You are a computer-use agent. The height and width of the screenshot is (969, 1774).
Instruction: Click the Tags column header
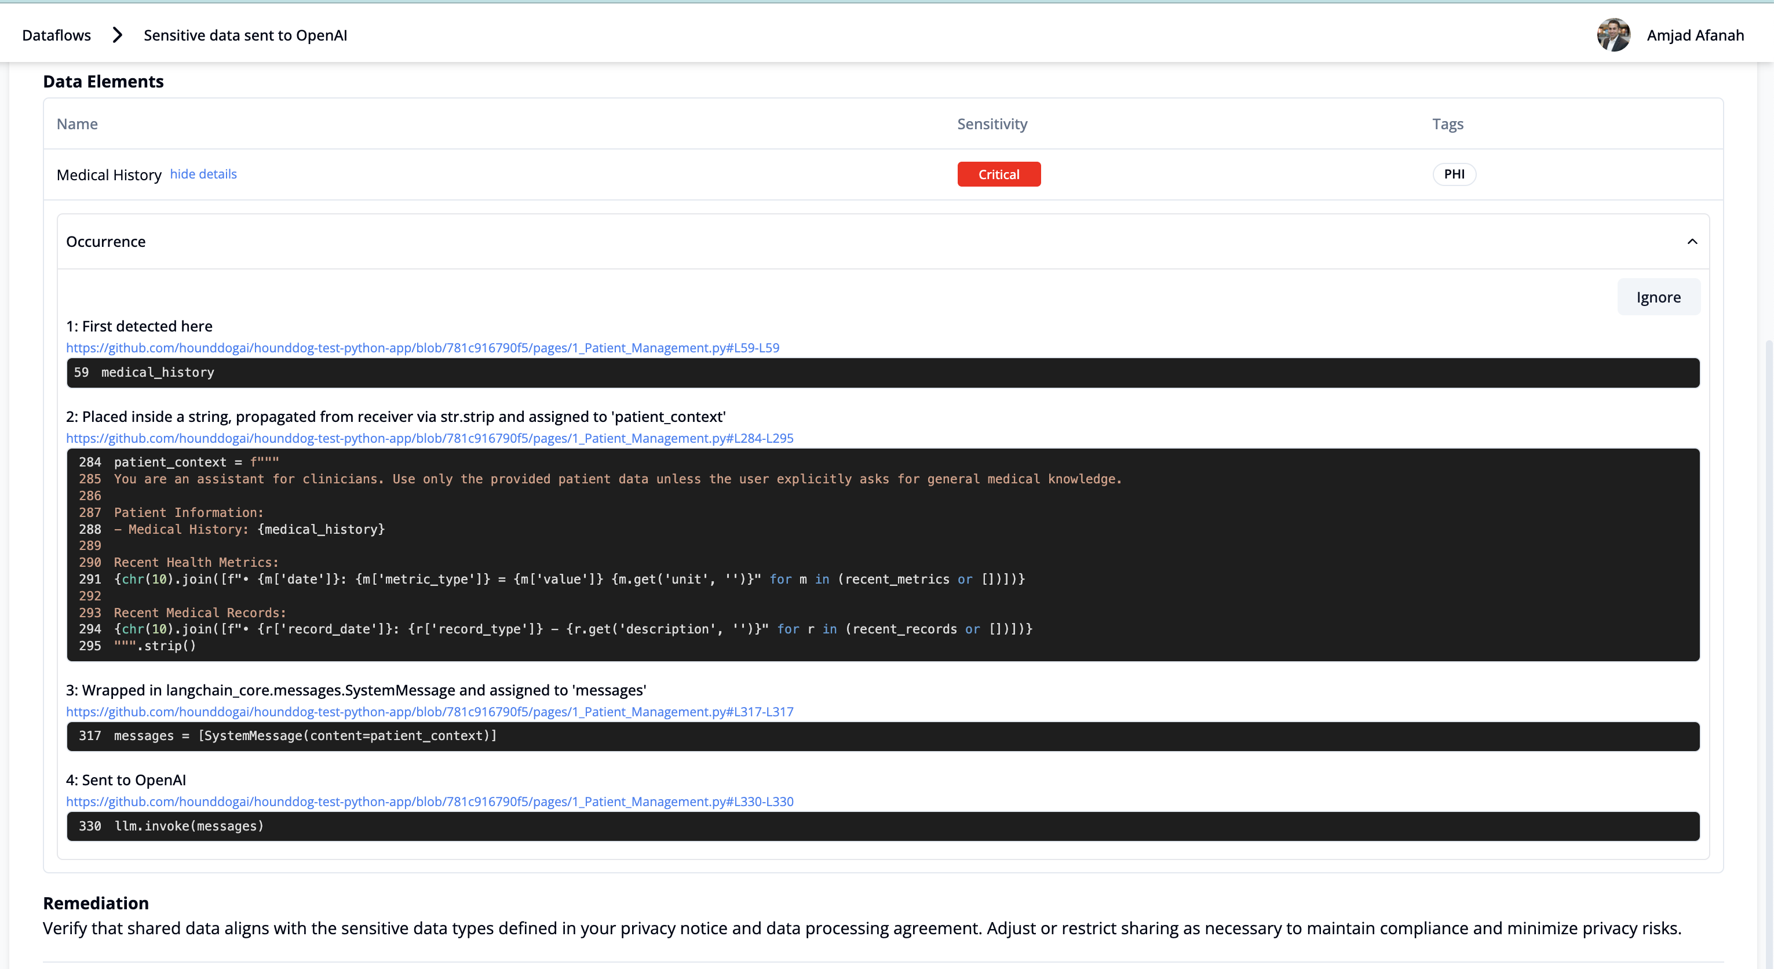(x=1447, y=124)
